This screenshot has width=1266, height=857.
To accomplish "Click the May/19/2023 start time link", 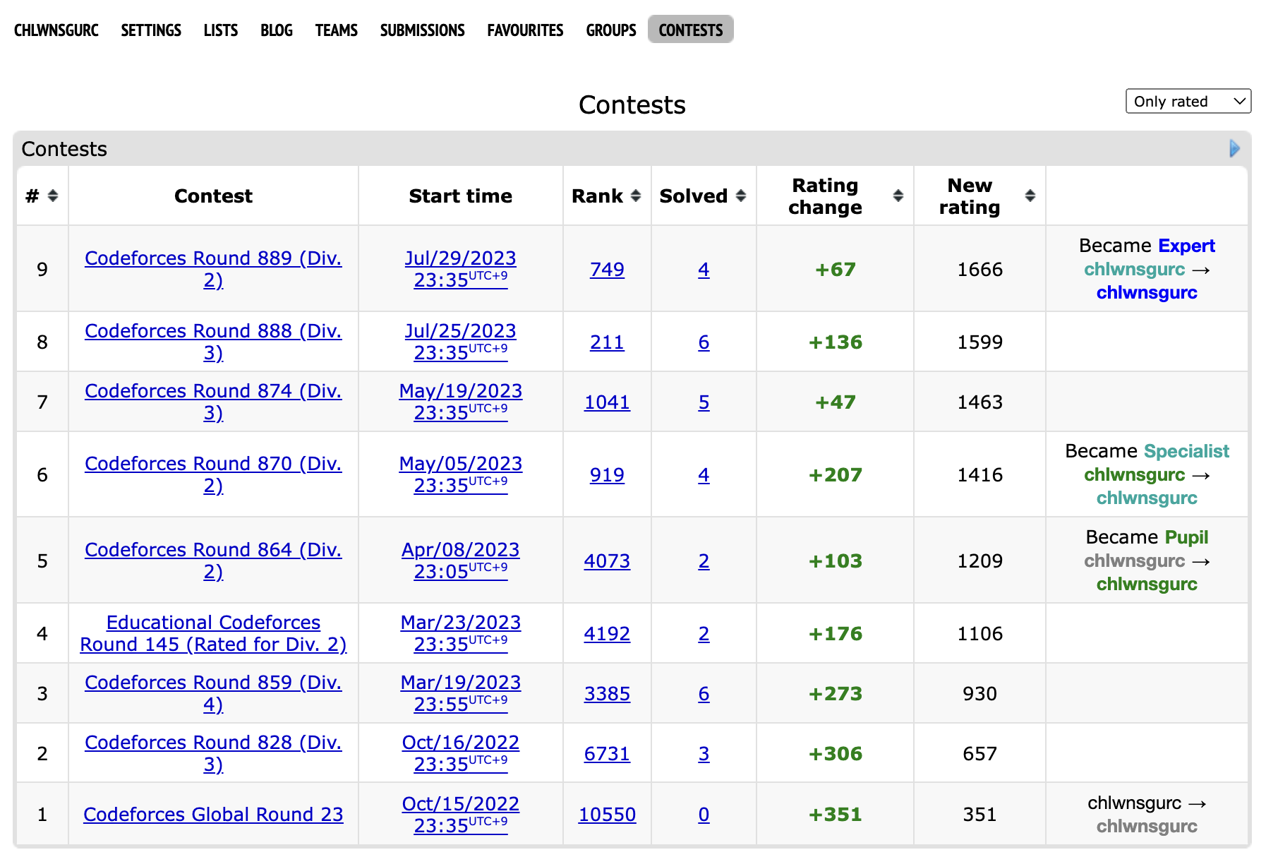I will [x=461, y=402].
